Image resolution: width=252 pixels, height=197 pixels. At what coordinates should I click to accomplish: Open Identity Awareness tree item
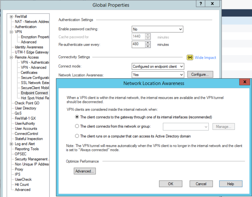29,47
